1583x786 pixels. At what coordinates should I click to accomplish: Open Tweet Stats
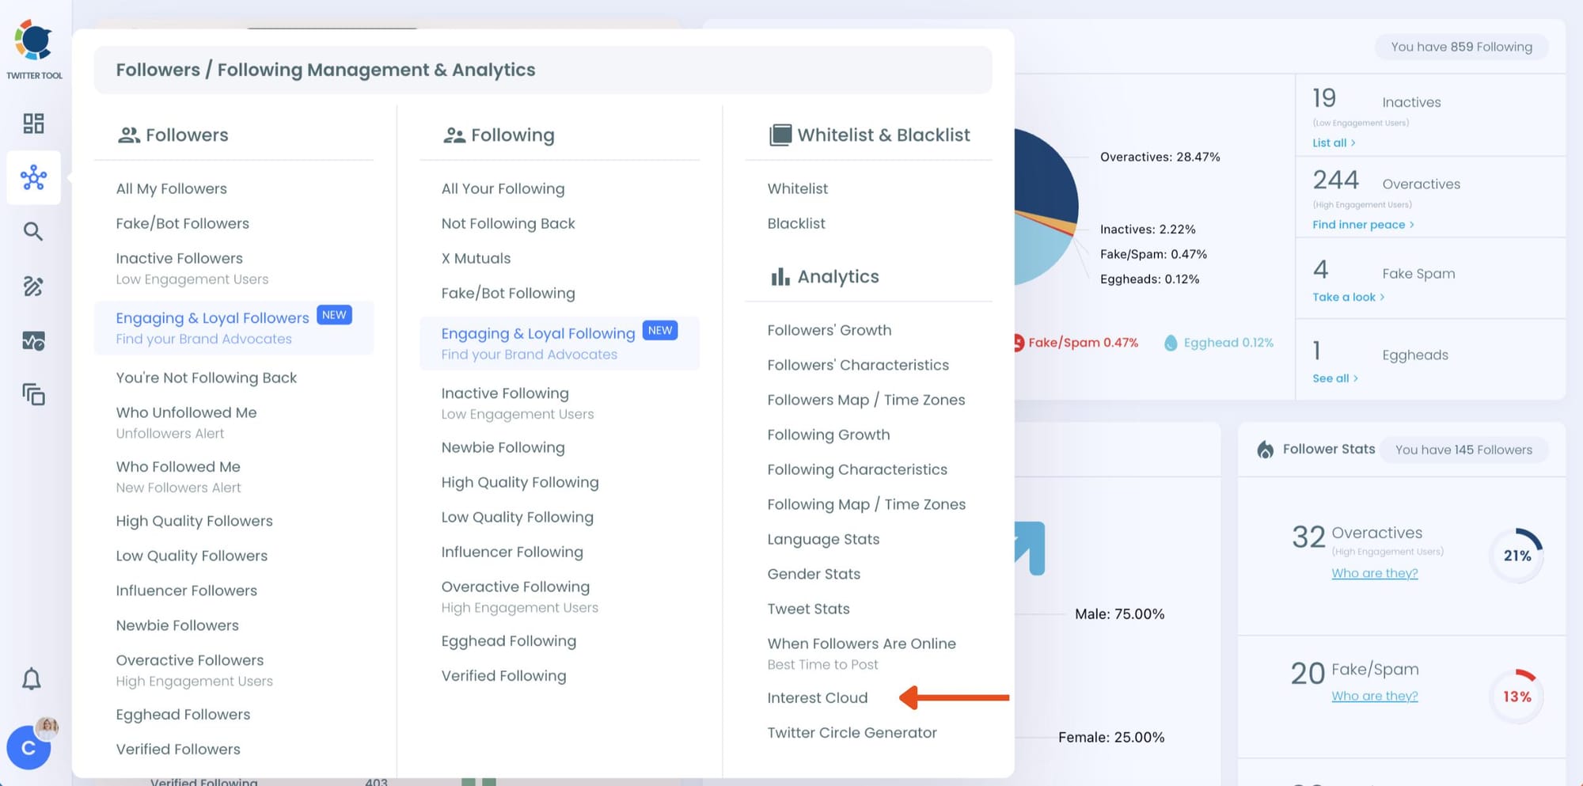point(808,609)
